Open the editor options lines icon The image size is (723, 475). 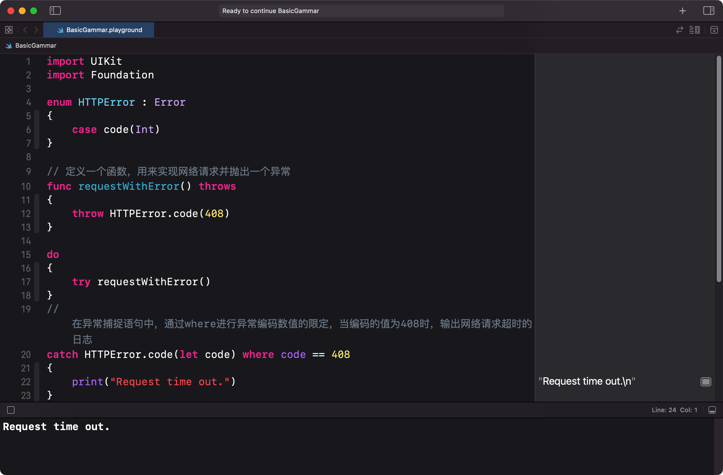click(695, 30)
